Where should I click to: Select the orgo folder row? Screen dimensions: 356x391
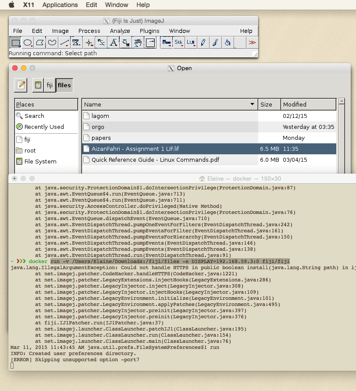point(209,127)
